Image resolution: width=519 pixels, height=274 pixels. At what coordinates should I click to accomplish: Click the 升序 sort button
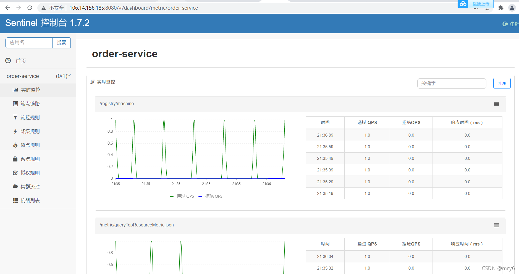pyautogui.click(x=502, y=83)
